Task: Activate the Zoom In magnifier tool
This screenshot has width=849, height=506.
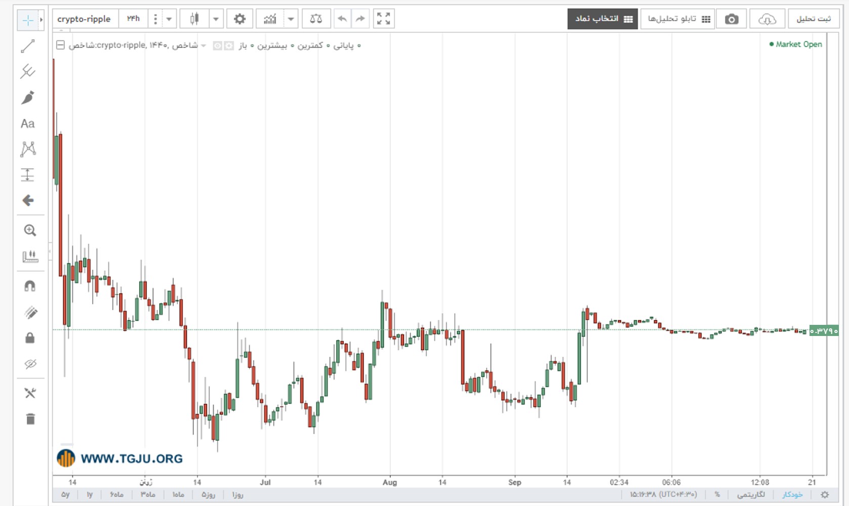Action: click(30, 231)
